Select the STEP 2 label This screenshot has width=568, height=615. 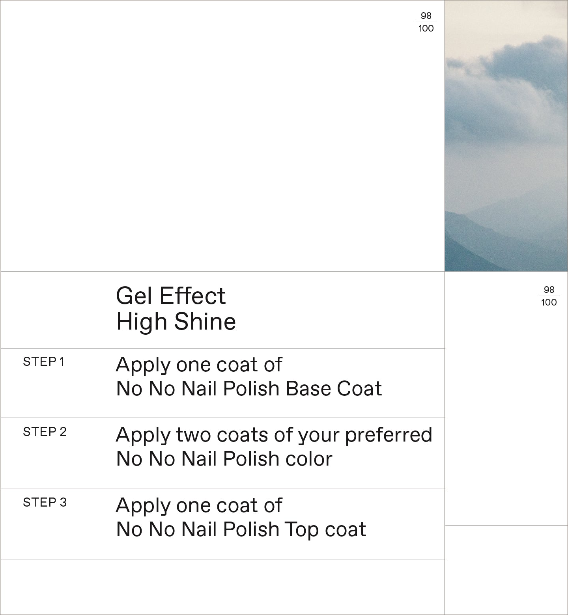pos(45,432)
